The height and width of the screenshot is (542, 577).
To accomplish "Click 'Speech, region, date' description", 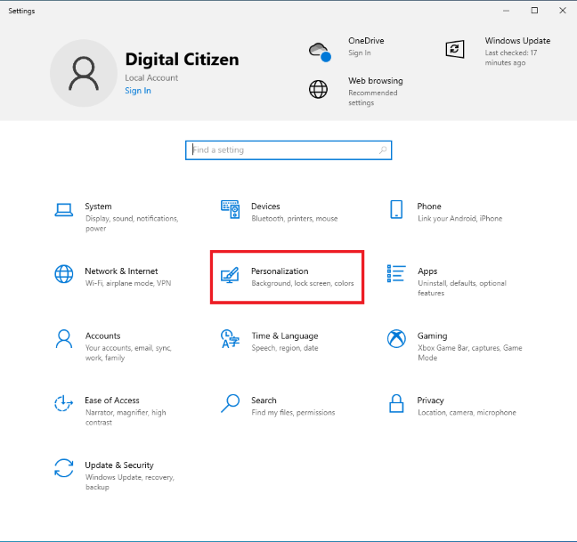I will pos(285,348).
